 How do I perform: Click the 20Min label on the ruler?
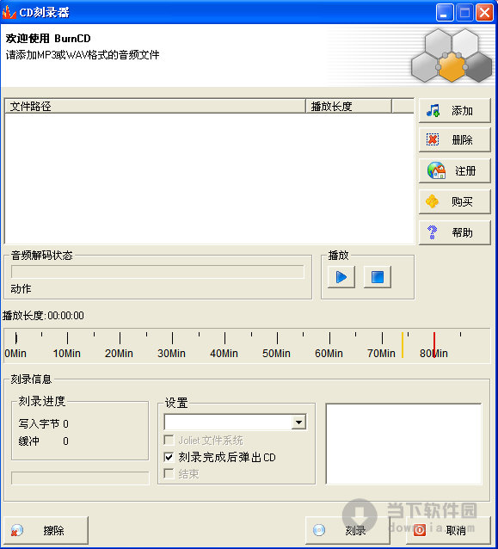click(x=119, y=354)
